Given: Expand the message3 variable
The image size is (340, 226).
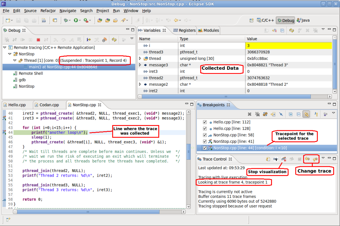Looking at the screenshot, I should click(x=140, y=65).
